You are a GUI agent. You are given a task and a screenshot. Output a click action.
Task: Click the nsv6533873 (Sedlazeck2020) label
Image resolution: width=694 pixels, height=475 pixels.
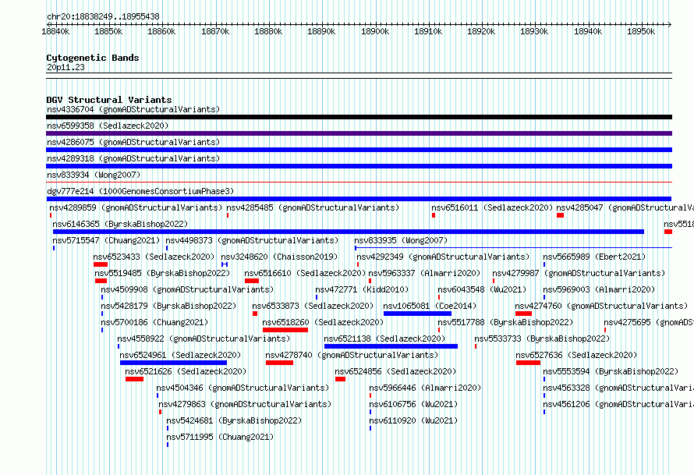(x=313, y=306)
